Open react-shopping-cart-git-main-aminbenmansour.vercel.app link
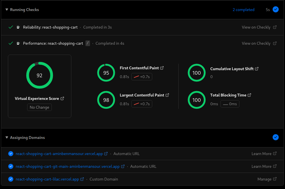285x189 pixels. pyautogui.click(x=68, y=166)
